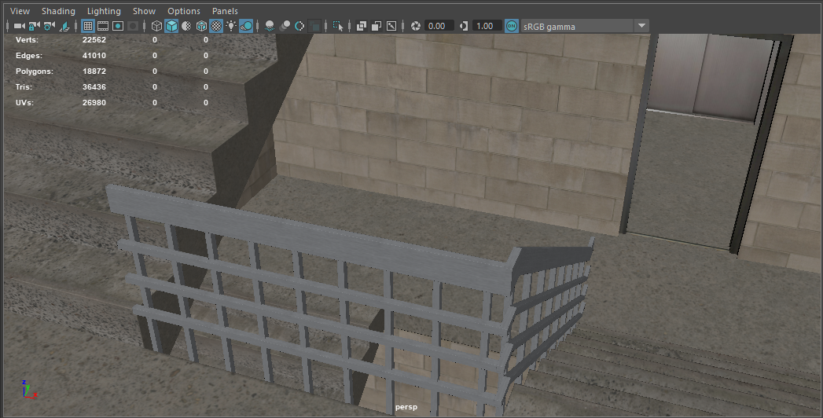Click the Edges count 41010
This screenshot has height=418, width=823.
click(x=94, y=56)
